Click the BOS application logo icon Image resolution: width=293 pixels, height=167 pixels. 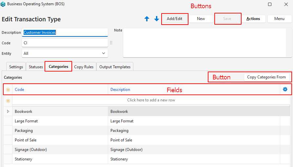(3, 4)
